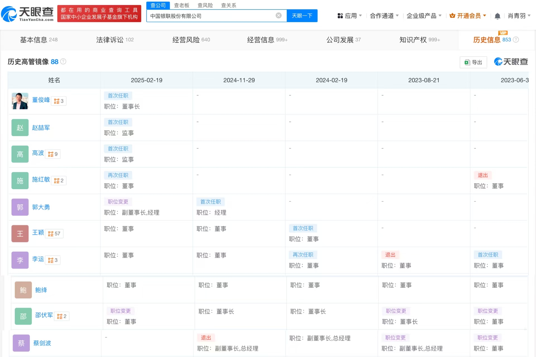Open 董俊峰's relation chart icon

click(x=59, y=101)
